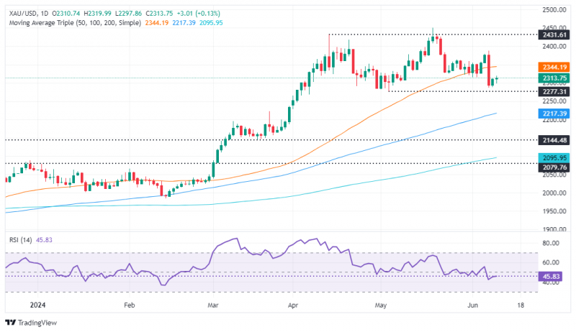This screenshot has width=576, height=332.
Task: Click the blue 2217.39 MA100 legend value
Action: click(184, 23)
